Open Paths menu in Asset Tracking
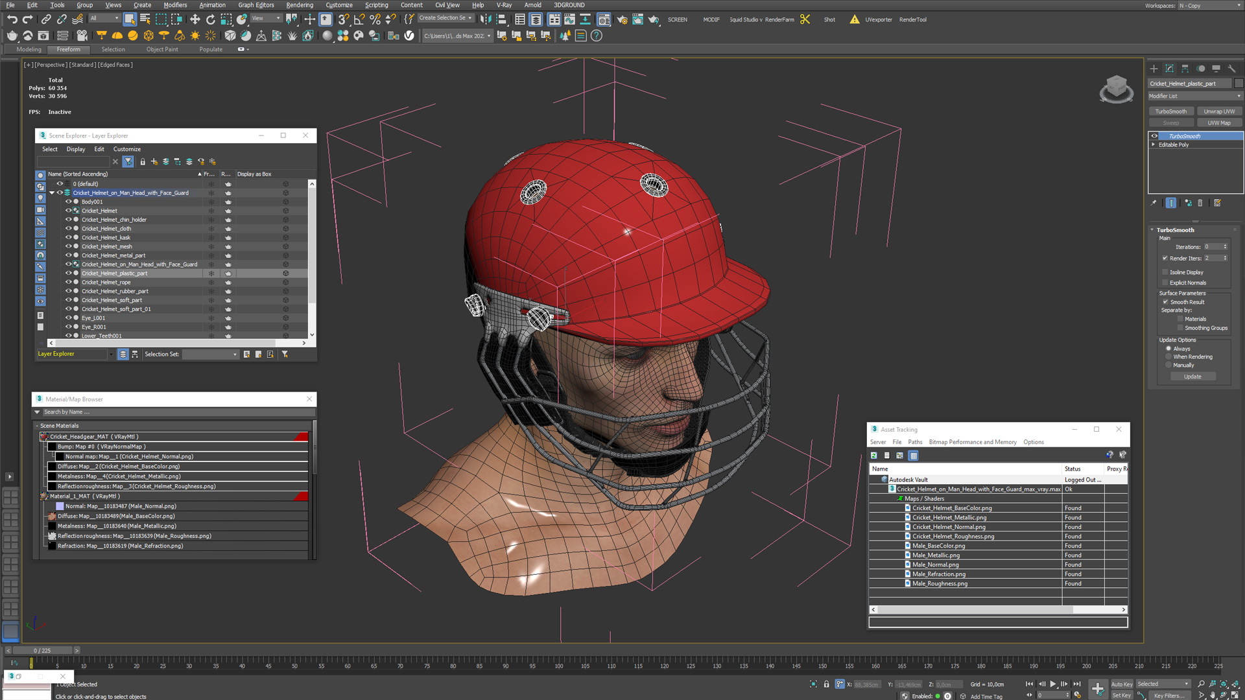Screen dimensions: 1245x700 [x=915, y=442]
